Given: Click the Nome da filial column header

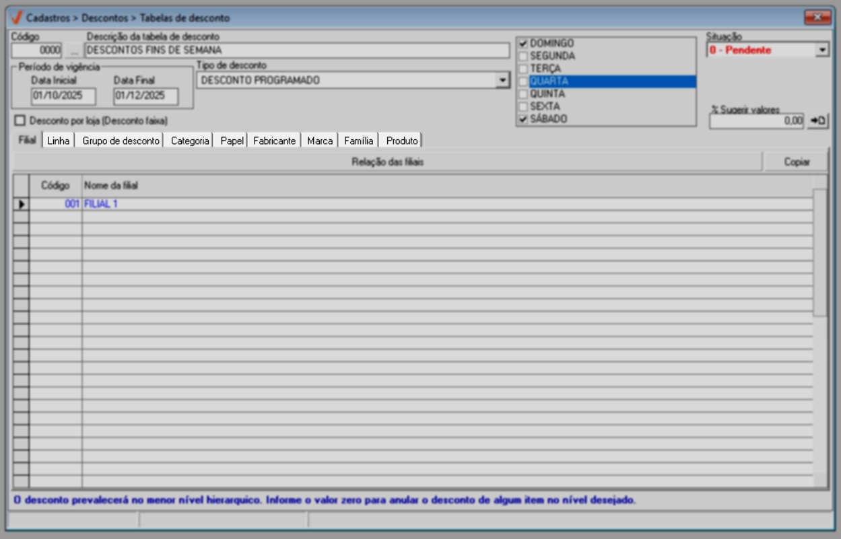Looking at the screenshot, I should coord(447,185).
